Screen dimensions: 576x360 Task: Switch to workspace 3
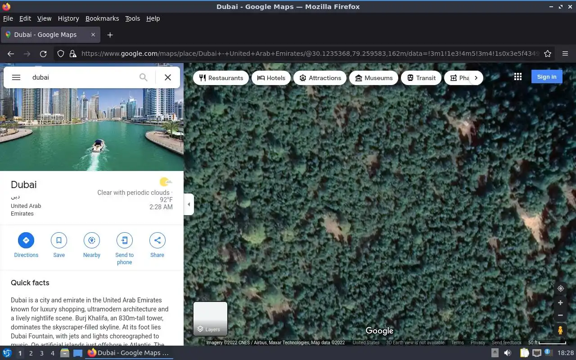click(x=41, y=353)
